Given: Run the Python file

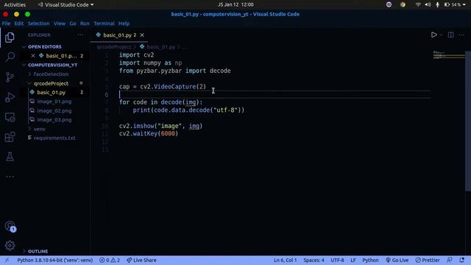Looking at the screenshot, I should pos(433,35).
